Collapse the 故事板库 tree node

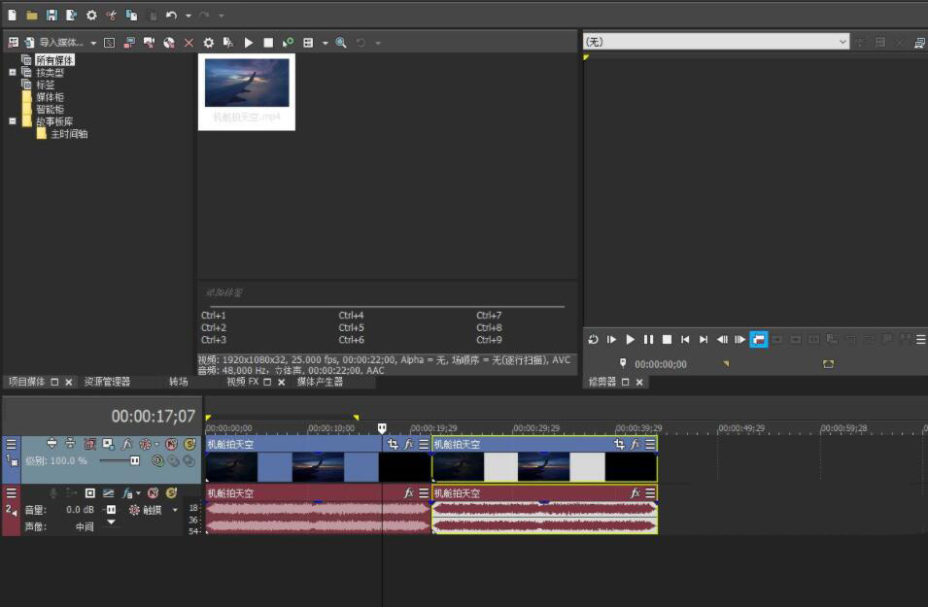pyautogui.click(x=13, y=121)
